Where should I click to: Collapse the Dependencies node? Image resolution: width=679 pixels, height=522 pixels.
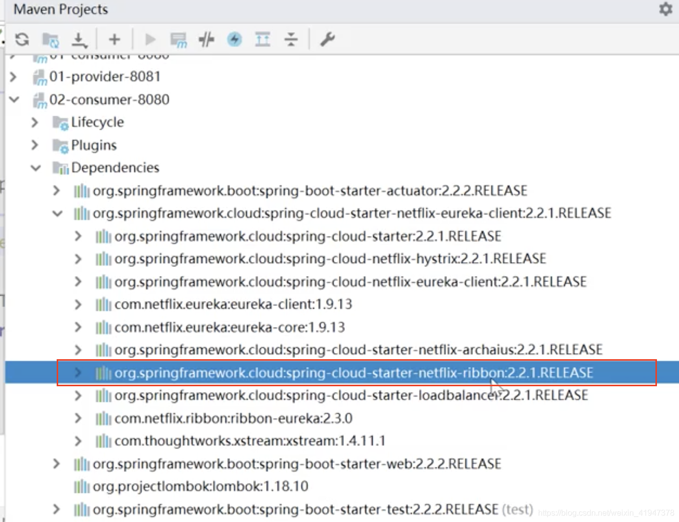[36, 168]
